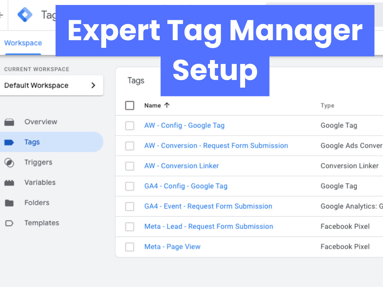Click the back arrow at top left
The width and height of the screenshot is (383, 287).
point(1,15)
